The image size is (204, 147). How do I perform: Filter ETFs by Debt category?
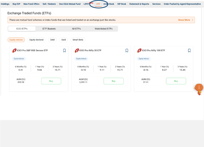tap(52, 40)
